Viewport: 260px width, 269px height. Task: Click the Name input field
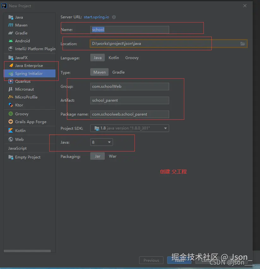click(x=129, y=30)
